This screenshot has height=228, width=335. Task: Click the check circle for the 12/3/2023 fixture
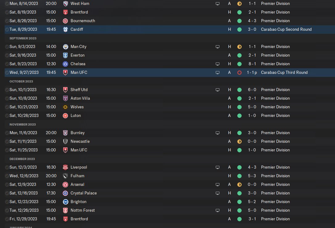7,167
